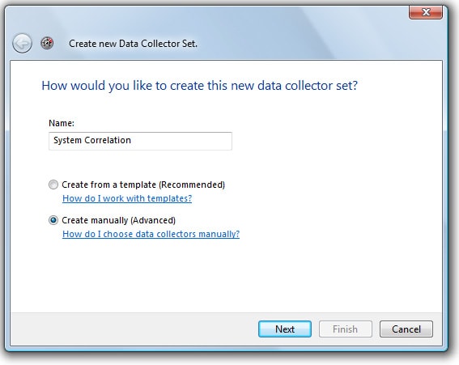Focus the Name input field

click(141, 141)
